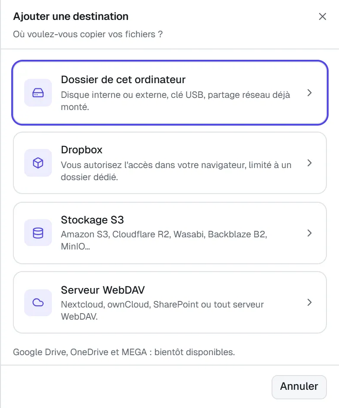The width and height of the screenshot is (339, 408).
Task: Open chevron on Dossier de cet ordinateur card
Action: pyautogui.click(x=310, y=93)
